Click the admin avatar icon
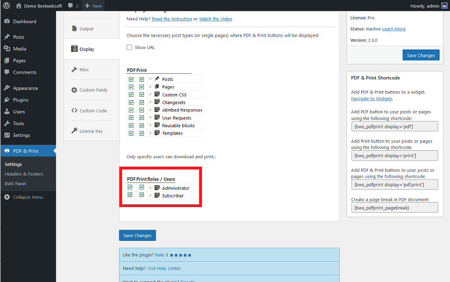The image size is (450, 282). 444,6
